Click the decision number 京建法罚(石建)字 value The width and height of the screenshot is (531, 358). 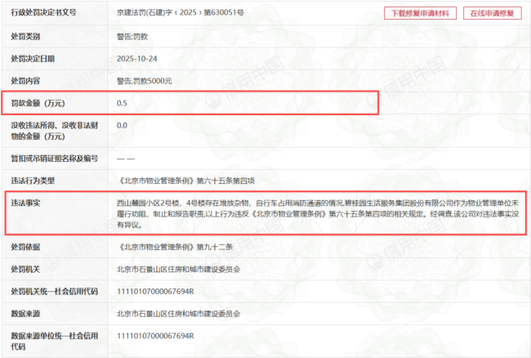180,15
